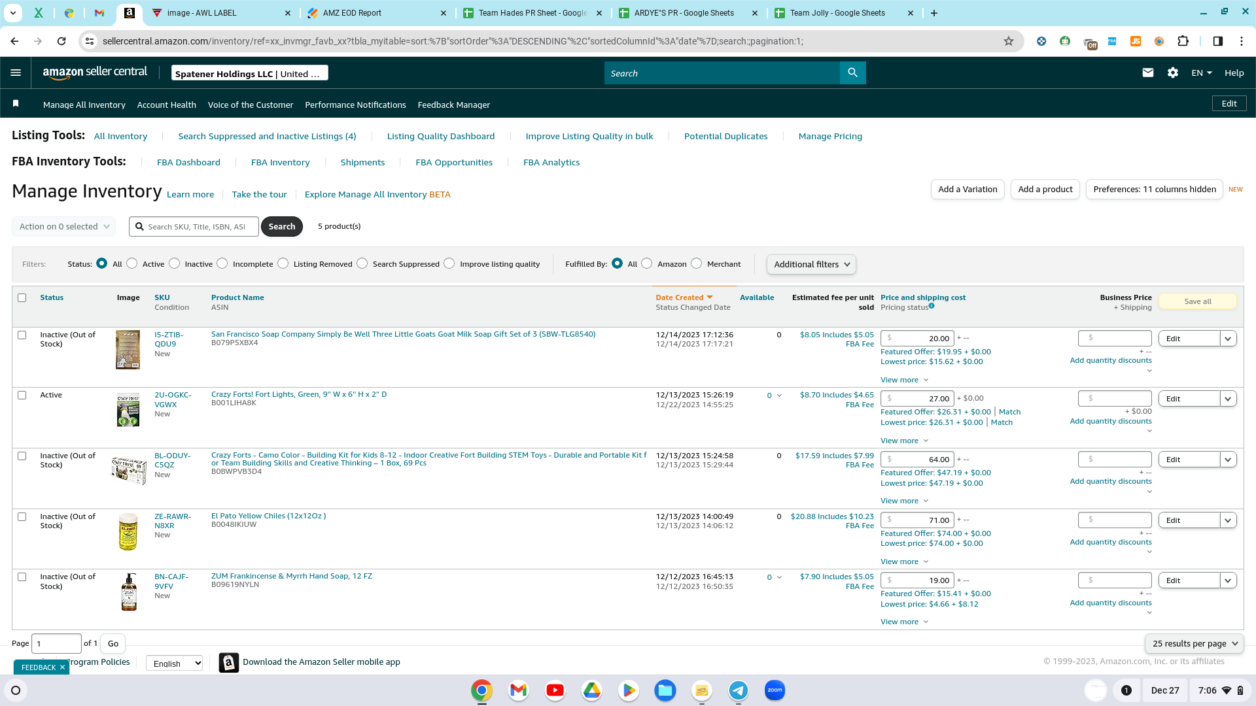Open Voice of the Customer
The width and height of the screenshot is (1256, 706).
[x=251, y=105]
